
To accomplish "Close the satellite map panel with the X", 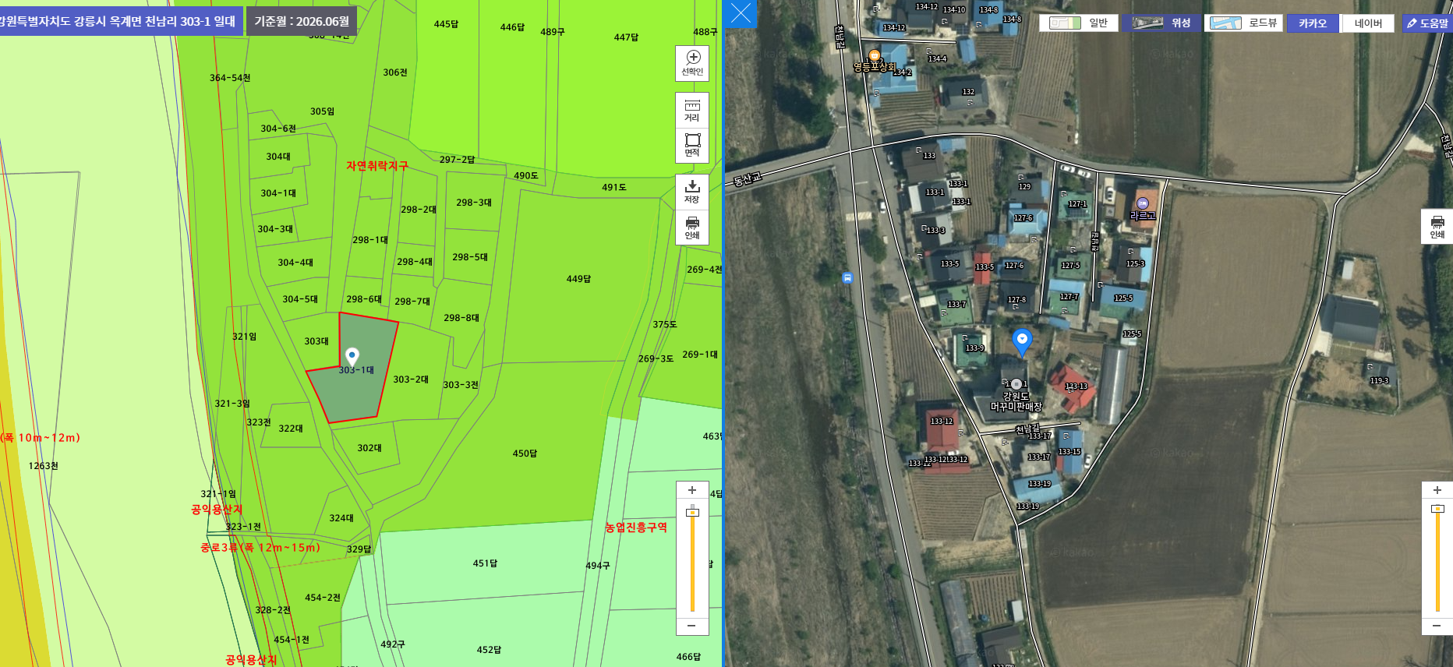I will [x=741, y=13].
